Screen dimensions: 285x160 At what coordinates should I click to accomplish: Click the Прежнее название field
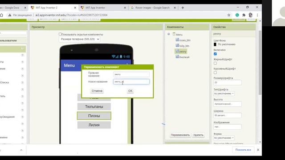pyautogui.click(x=131, y=74)
